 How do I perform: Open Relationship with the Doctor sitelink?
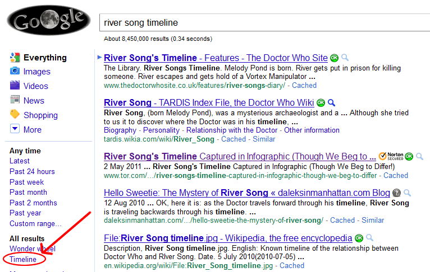point(232,130)
